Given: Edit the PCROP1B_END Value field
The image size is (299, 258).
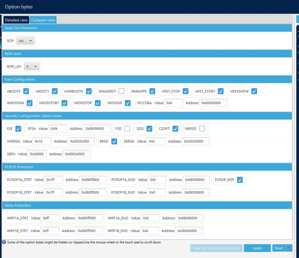Looking at the screenshot, I should coord(156,192).
